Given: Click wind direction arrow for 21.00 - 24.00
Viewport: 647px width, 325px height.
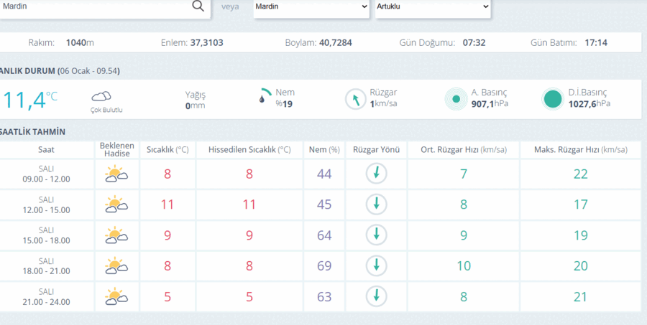Looking at the screenshot, I should click(376, 296).
